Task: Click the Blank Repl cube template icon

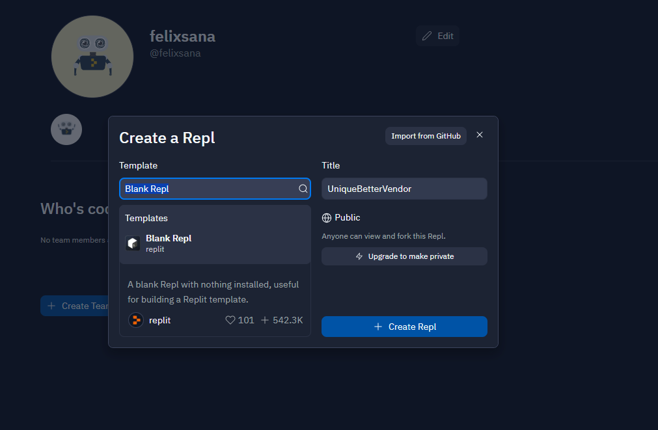Action: tap(133, 243)
